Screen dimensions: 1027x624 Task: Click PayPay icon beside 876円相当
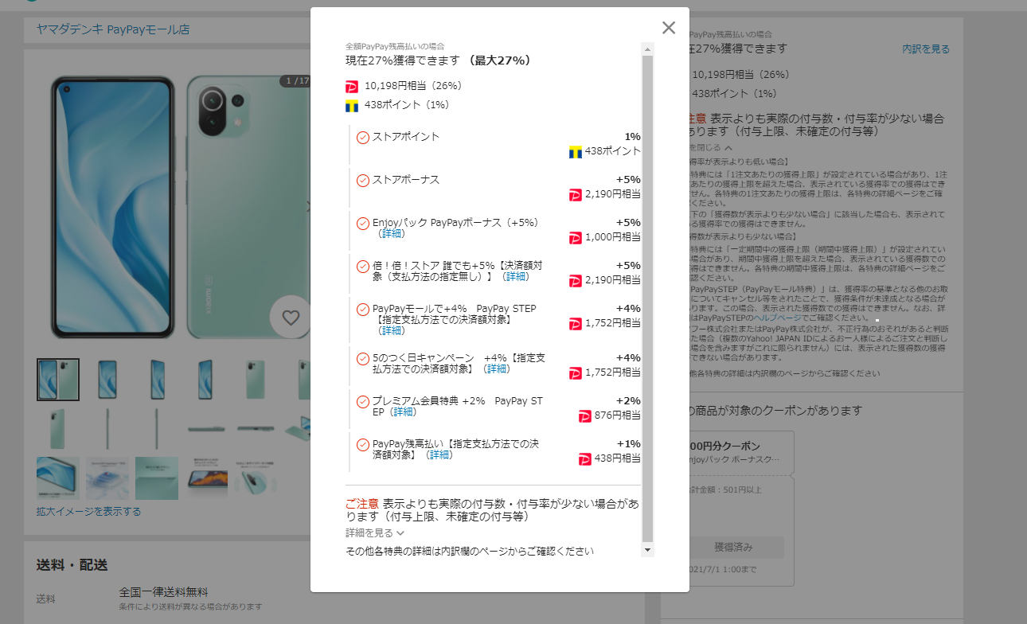click(585, 415)
